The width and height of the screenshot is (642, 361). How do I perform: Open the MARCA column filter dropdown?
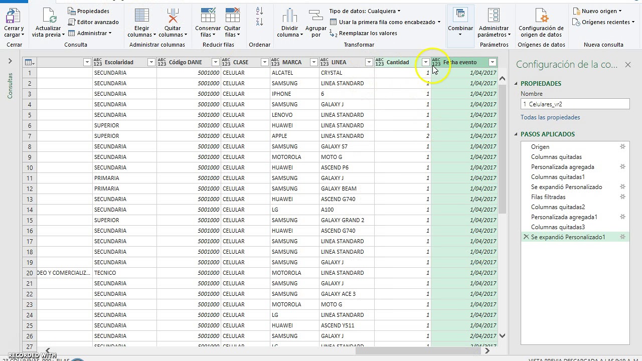tap(314, 62)
